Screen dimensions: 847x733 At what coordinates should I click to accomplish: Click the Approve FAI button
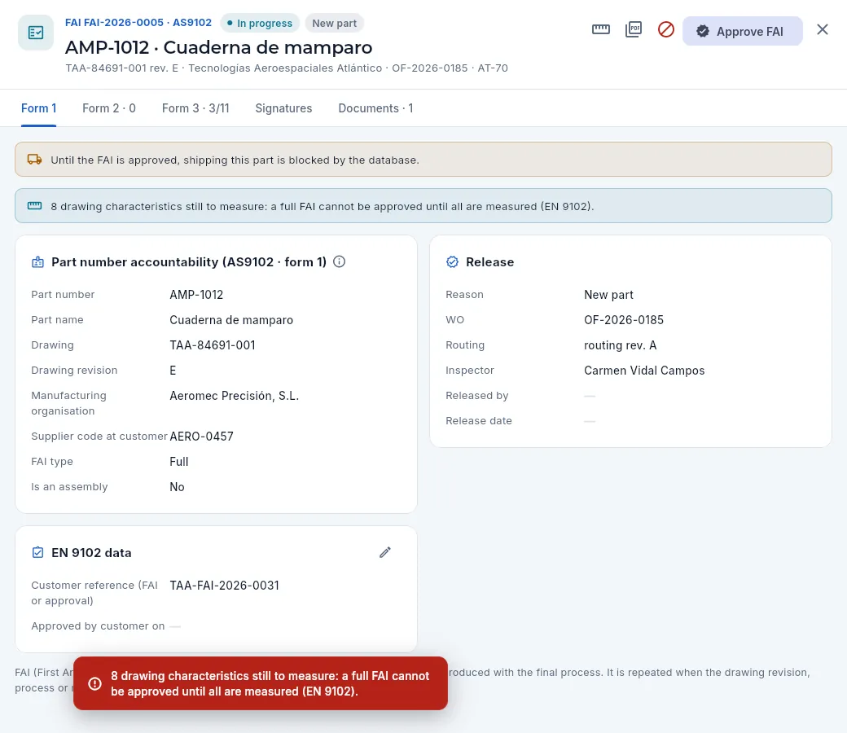742,31
